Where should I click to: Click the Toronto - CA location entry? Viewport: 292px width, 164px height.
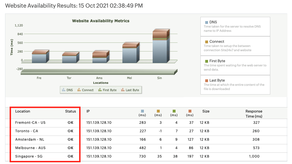27,131
